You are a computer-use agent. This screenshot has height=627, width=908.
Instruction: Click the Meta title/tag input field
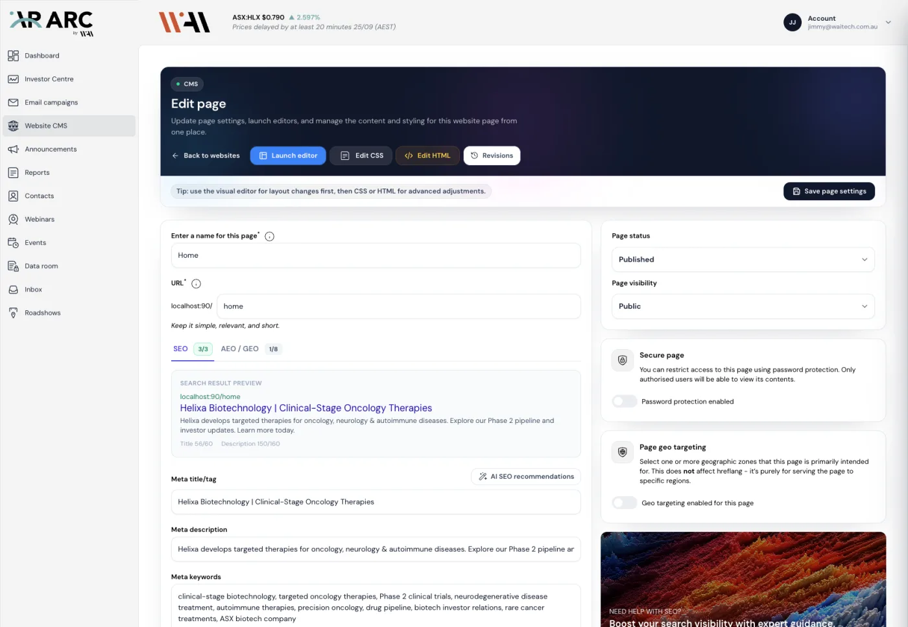point(376,502)
